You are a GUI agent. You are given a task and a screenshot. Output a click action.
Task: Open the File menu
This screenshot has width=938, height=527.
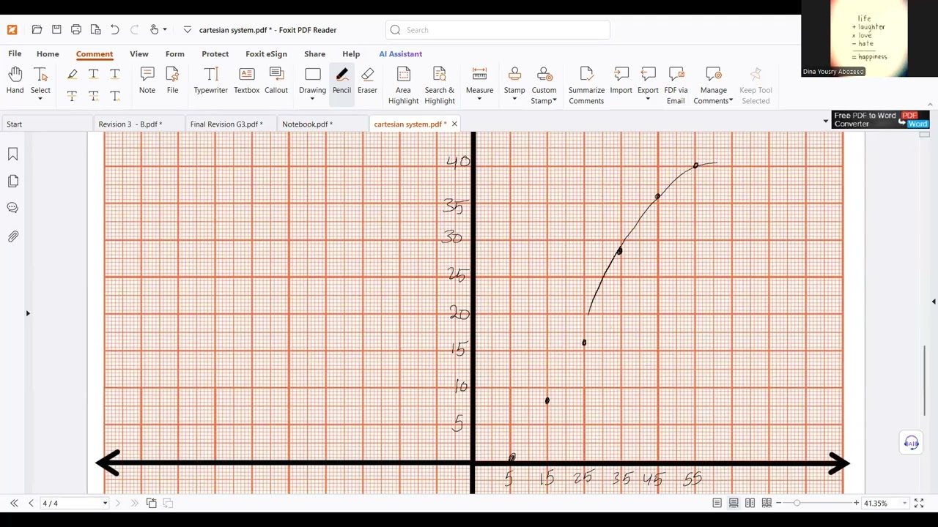pos(15,53)
